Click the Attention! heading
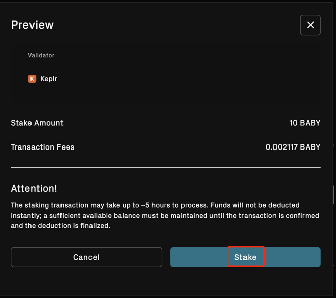Image resolution: width=336 pixels, height=298 pixels. [34, 188]
